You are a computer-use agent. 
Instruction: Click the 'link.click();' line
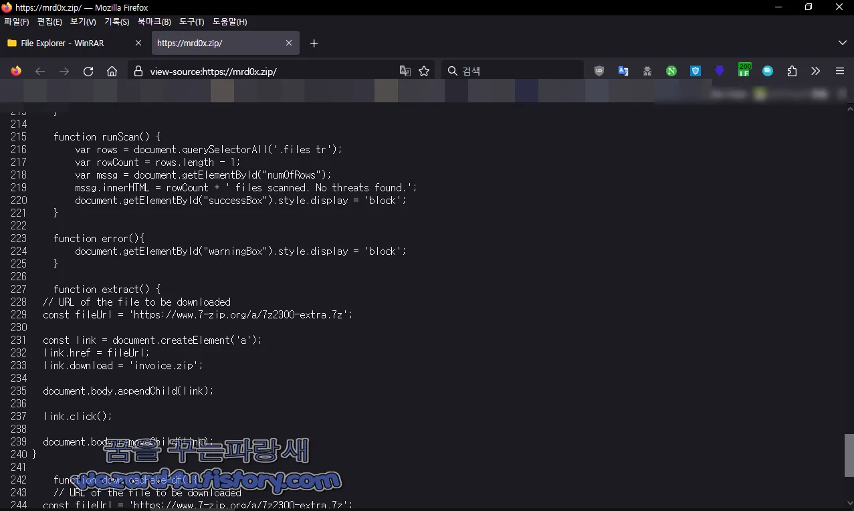(78, 416)
